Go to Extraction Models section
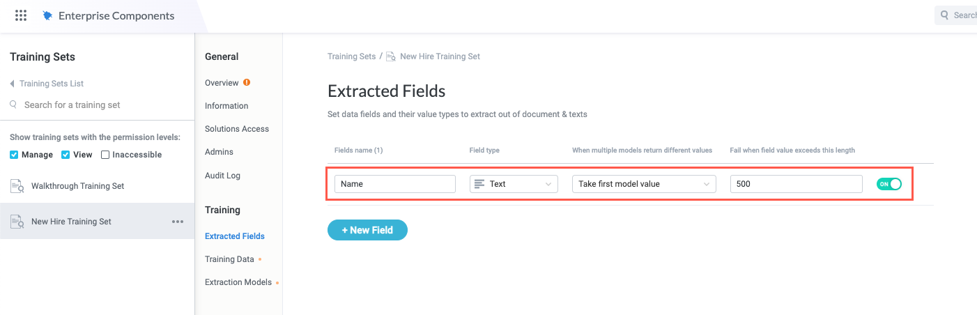Image resolution: width=977 pixels, height=315 pixels. pyautogui.click(x=238, y=282)
